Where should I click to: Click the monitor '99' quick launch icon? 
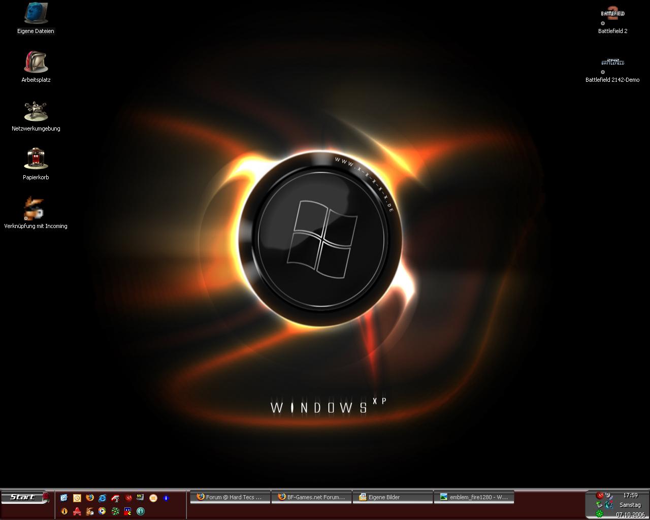(x=140, y=497)
